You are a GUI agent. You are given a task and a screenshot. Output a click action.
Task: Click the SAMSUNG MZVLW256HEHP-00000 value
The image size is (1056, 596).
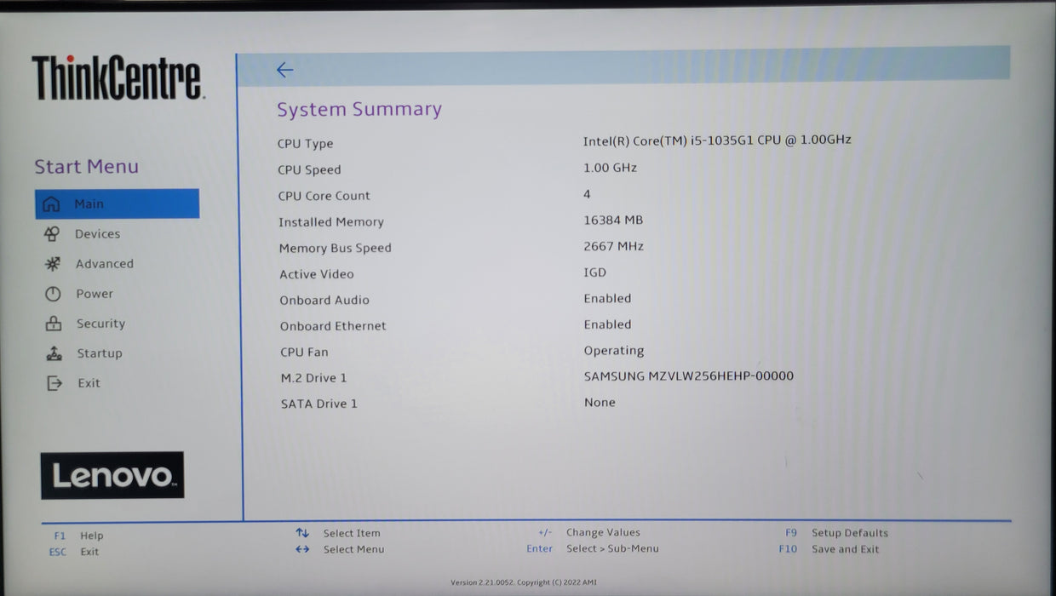pos(689,376)
